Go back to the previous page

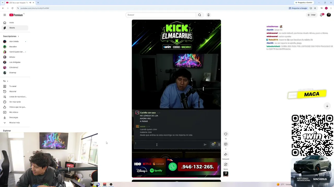[x=3, y=8]
